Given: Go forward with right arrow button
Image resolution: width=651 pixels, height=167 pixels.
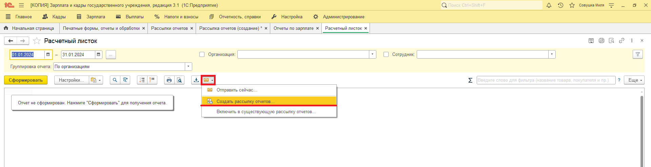Looking at the screenshot, I should pos(23,41).
